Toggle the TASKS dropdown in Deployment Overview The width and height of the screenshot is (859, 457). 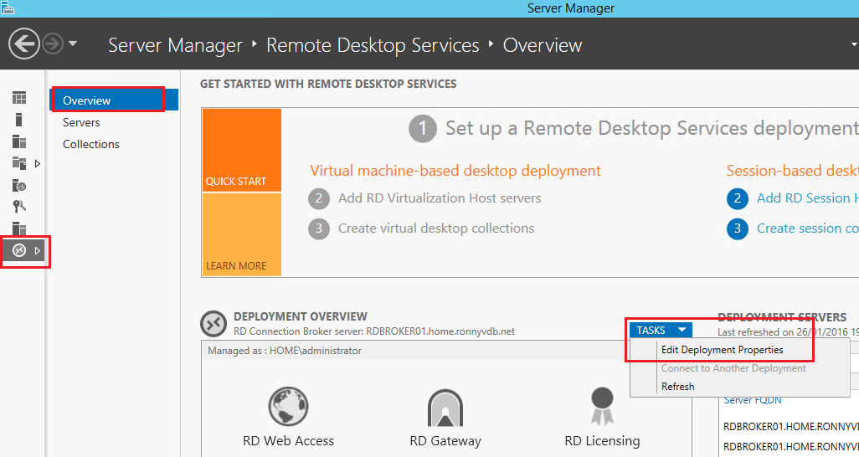pos(661,331)
